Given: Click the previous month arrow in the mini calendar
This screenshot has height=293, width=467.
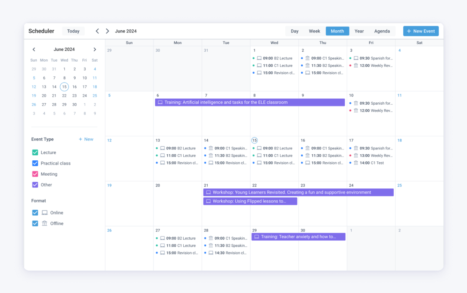Looking at the screenshot, I should [34, 49].
